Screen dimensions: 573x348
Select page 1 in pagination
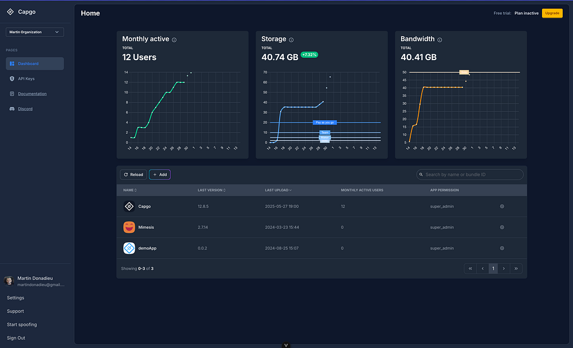[x=493, y=268]
